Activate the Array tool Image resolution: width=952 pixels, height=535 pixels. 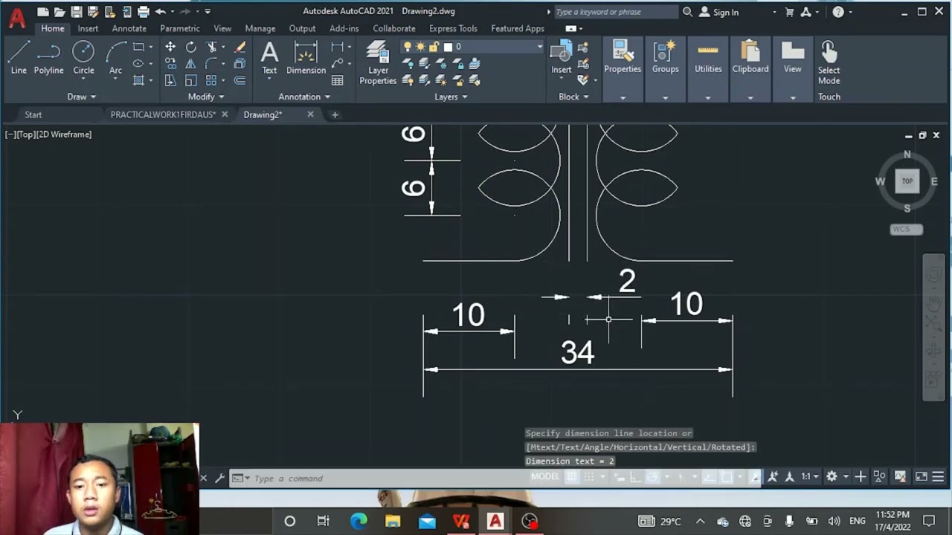point(212,80)
